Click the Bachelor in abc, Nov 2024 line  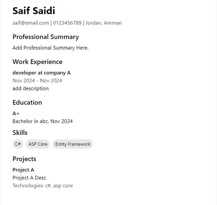42,121
